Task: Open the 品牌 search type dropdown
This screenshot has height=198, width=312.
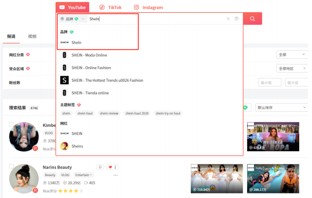Action: tap(72, 19)
